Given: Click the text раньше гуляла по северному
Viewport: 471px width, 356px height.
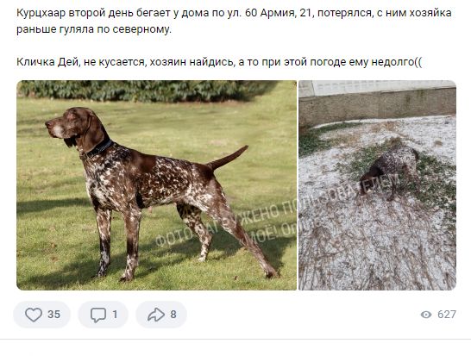Looking at the screenshot, I should coord(94,29).
